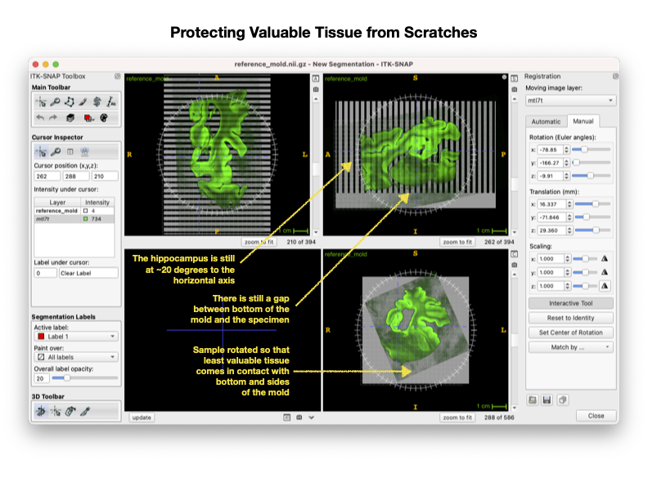Image resolution: width=648 pixels, height=500 pixels.
Task: Select the crosshair tool in Main Toolbar
Action: coord(41,102)
